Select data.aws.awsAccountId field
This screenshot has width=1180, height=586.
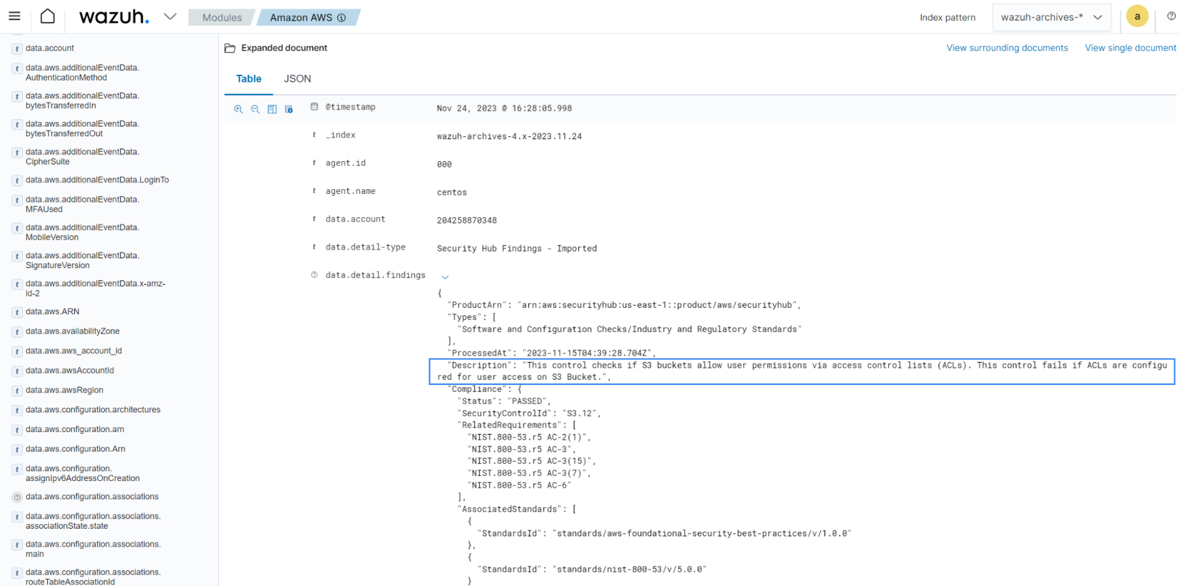[70, 370]
